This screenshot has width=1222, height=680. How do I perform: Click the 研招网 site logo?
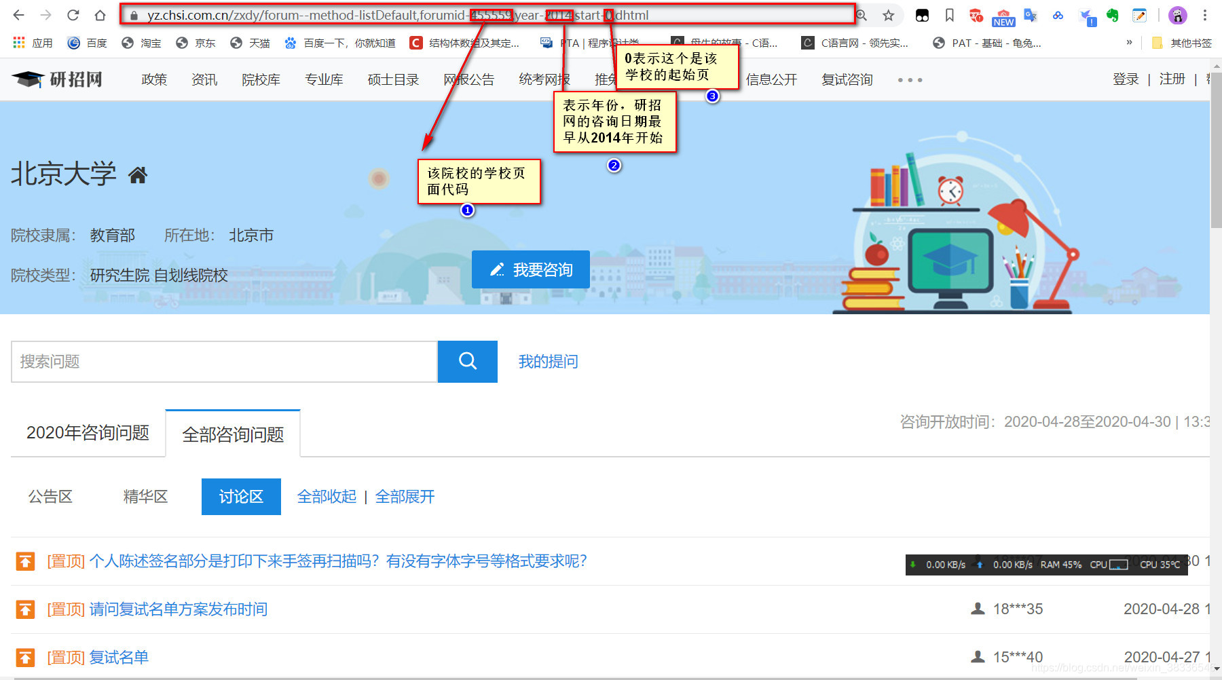[x=58, y=79]
